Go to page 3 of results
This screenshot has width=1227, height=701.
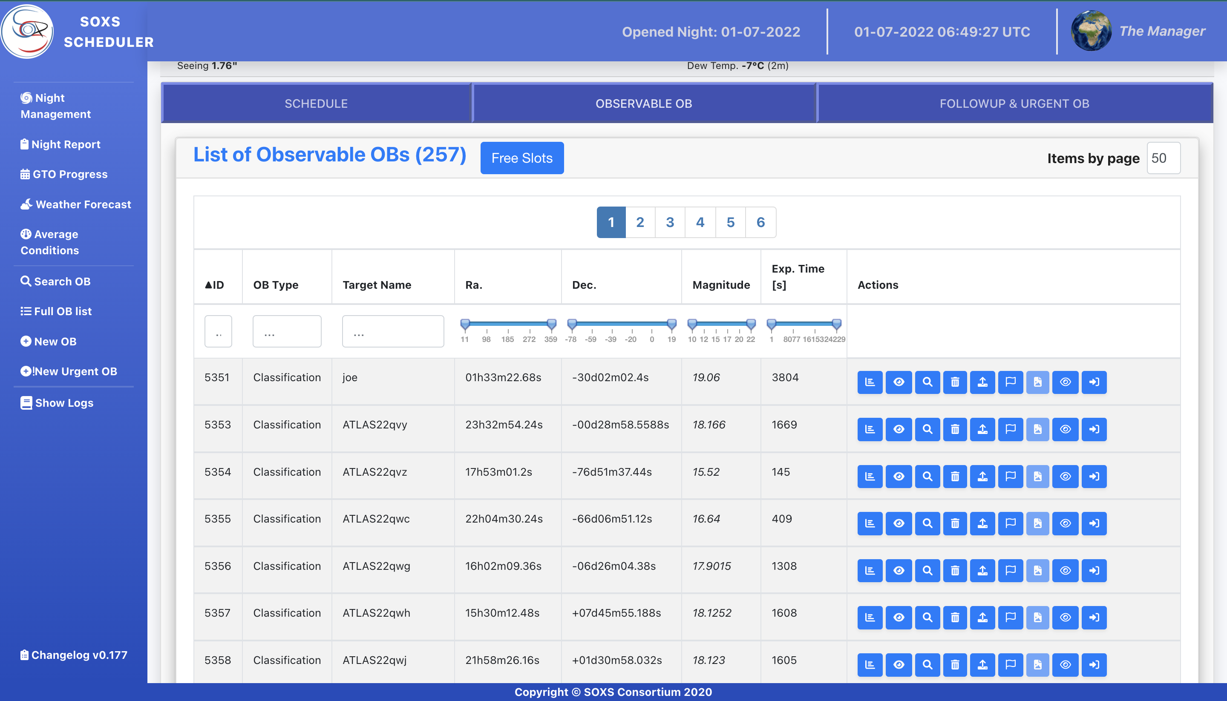670,222
